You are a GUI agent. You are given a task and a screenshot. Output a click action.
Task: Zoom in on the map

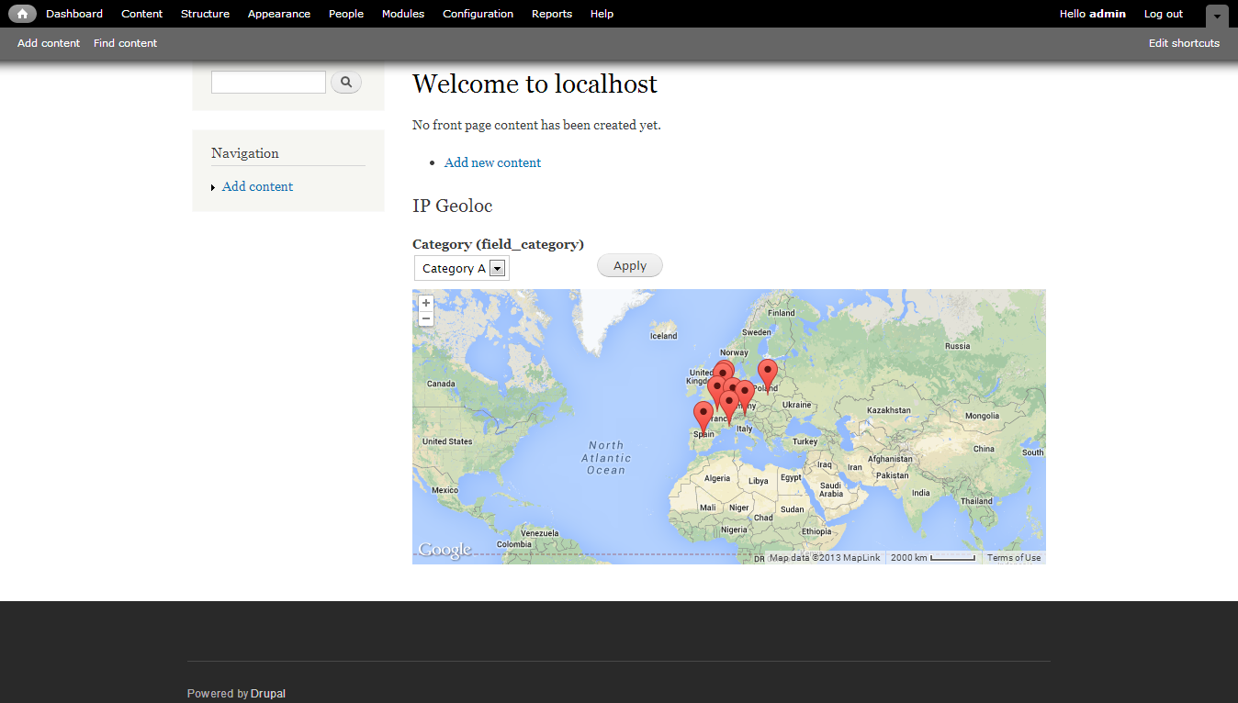tap(425, 302)
